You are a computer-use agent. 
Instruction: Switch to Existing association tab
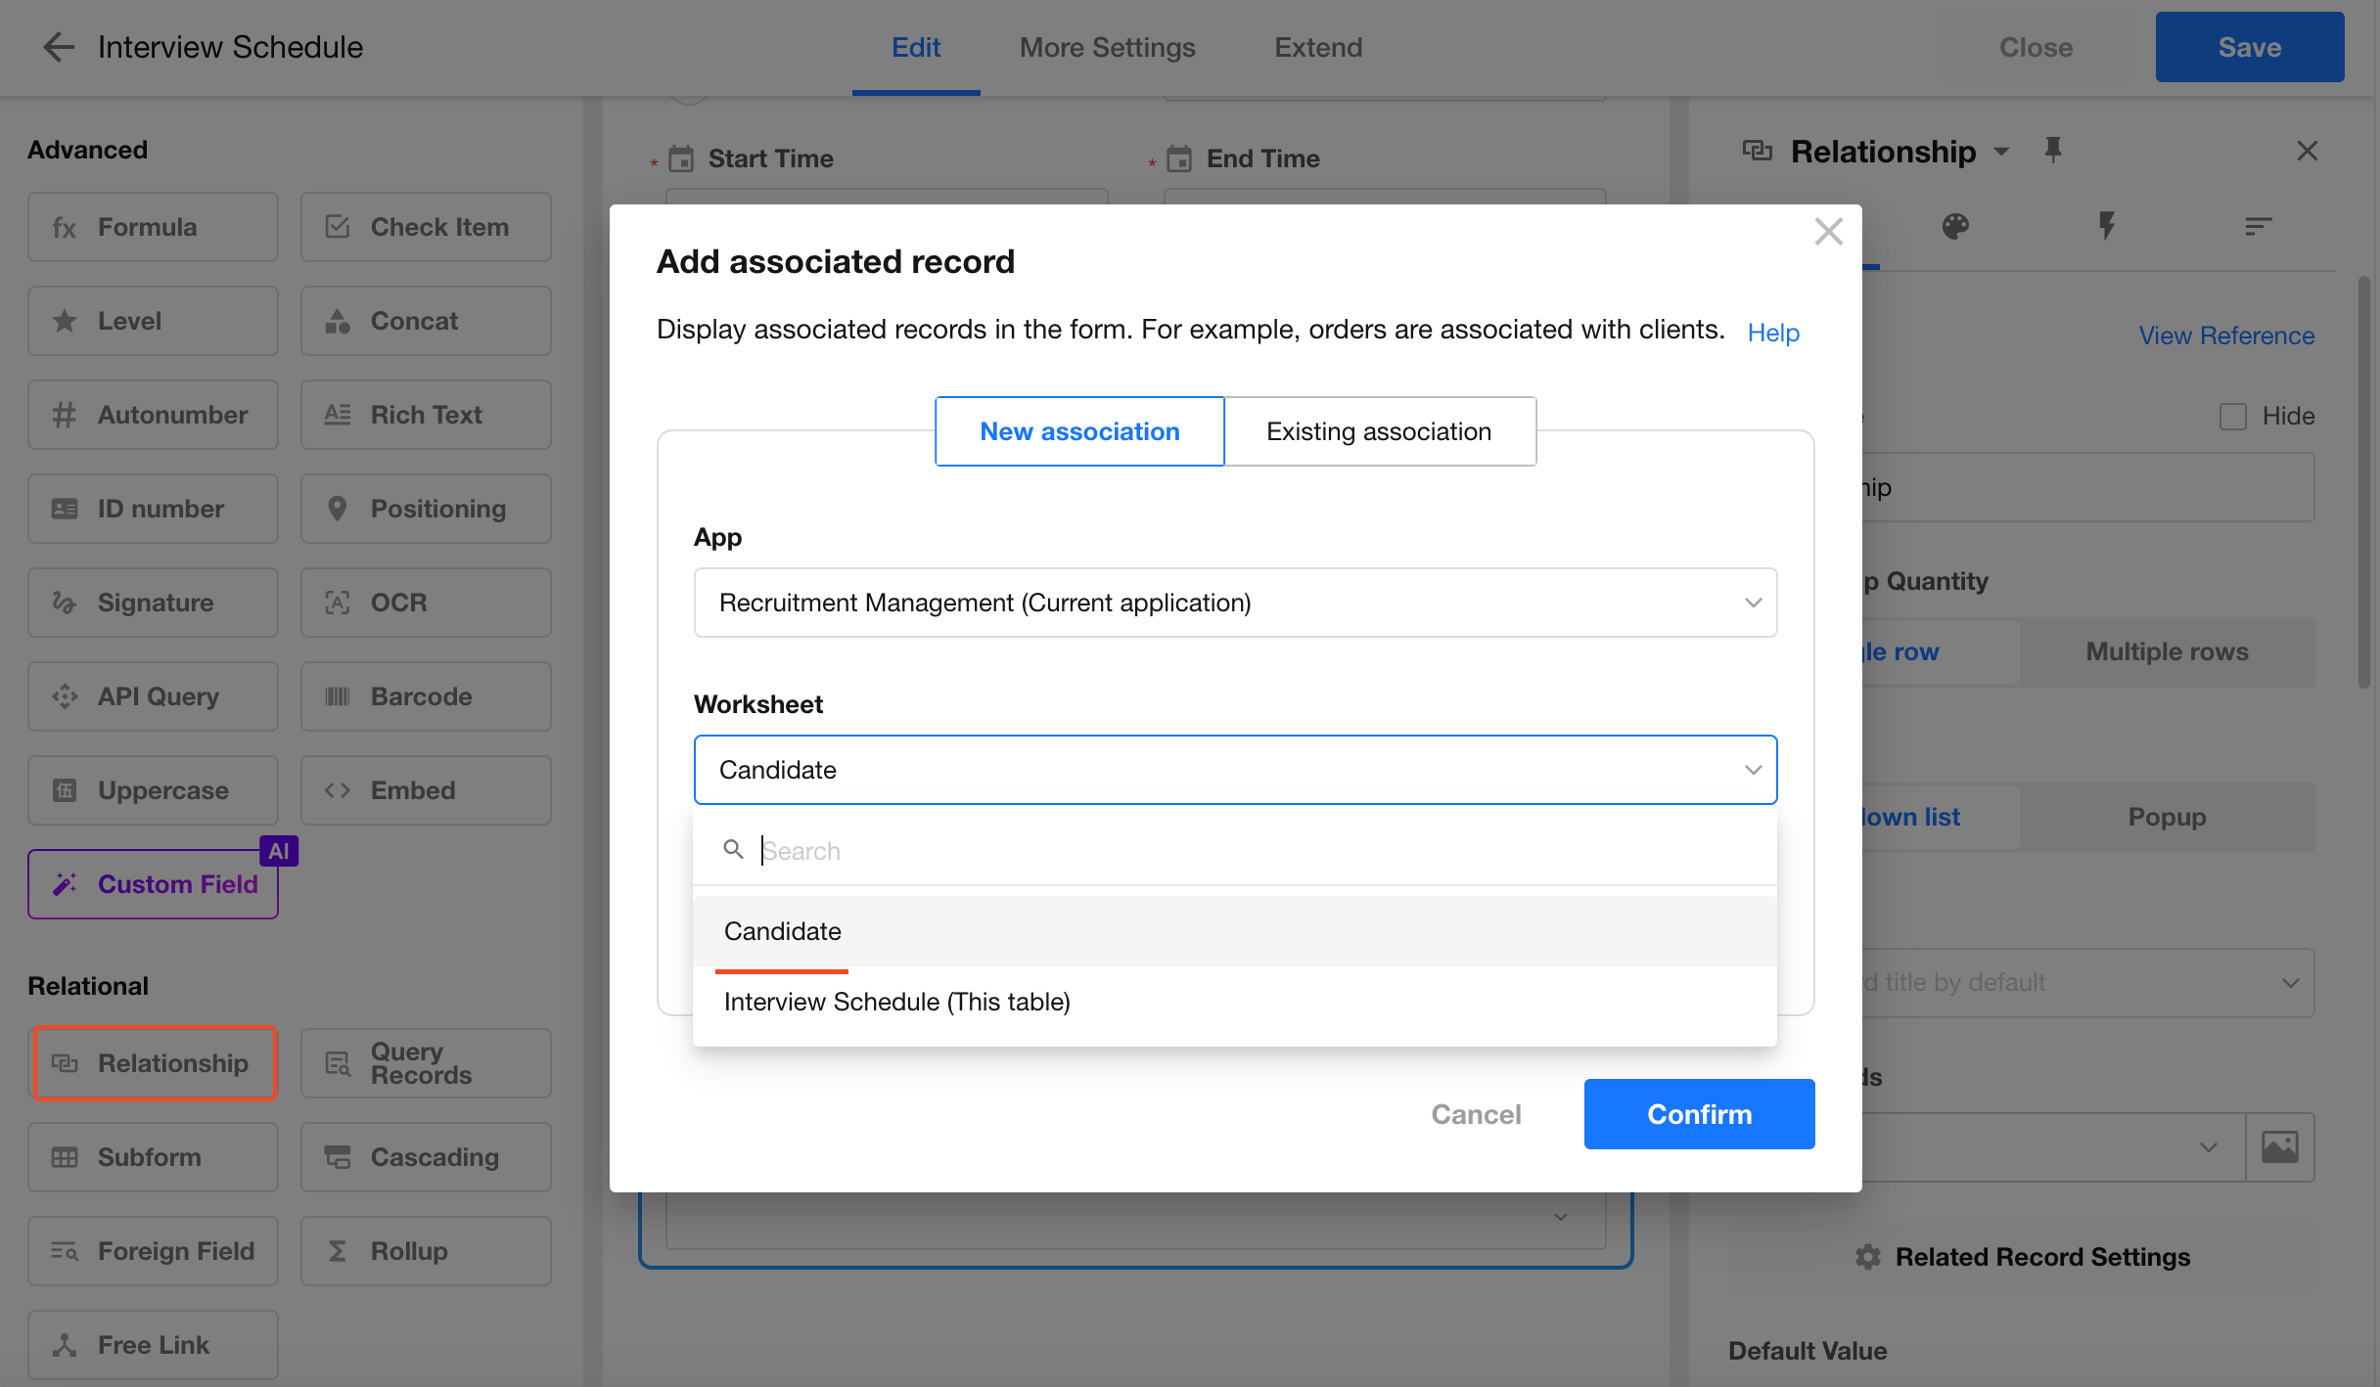[x=1380, y=431]
